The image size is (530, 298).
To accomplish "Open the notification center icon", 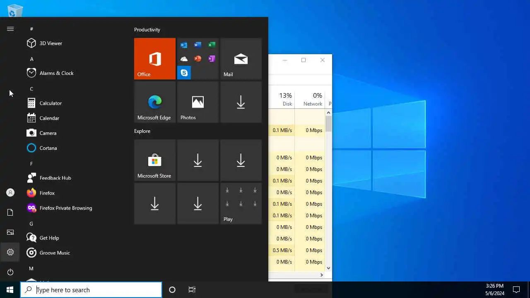I will (516, 289).
